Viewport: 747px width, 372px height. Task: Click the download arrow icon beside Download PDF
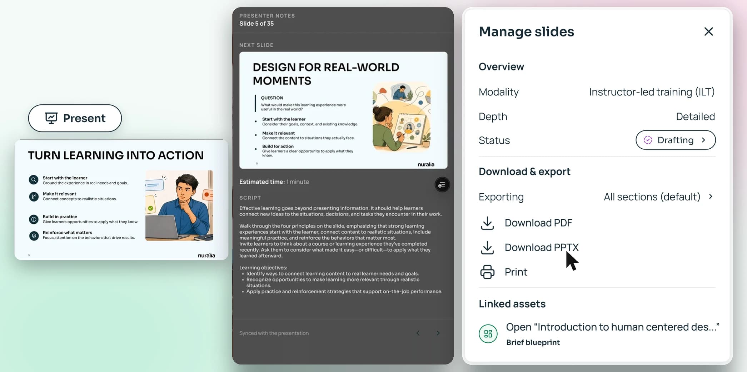pos(487,223)
